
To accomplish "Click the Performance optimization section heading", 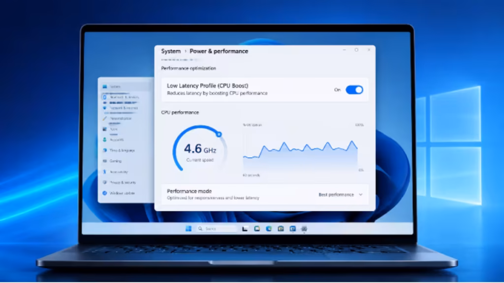I will (189, 68).
